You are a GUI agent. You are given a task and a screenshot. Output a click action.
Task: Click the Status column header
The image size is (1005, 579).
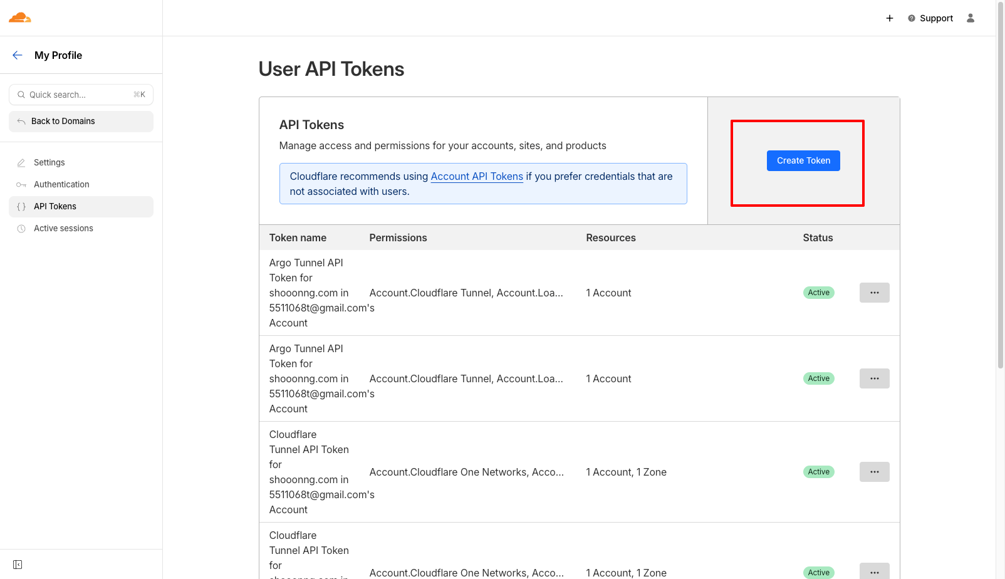tap(818, 237)
